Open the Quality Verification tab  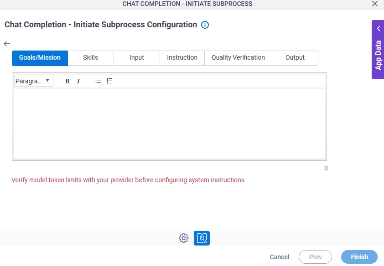[x=238, y=58]
